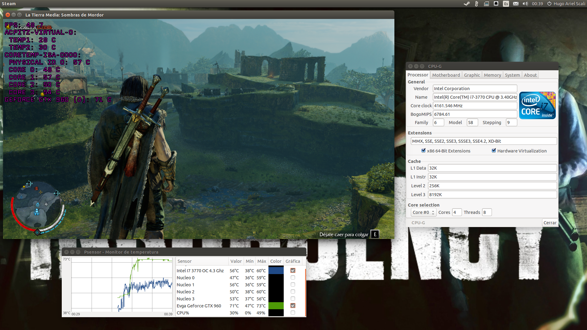Enable graph checkbox for Nucleo 1

click(x=293, y=284)
